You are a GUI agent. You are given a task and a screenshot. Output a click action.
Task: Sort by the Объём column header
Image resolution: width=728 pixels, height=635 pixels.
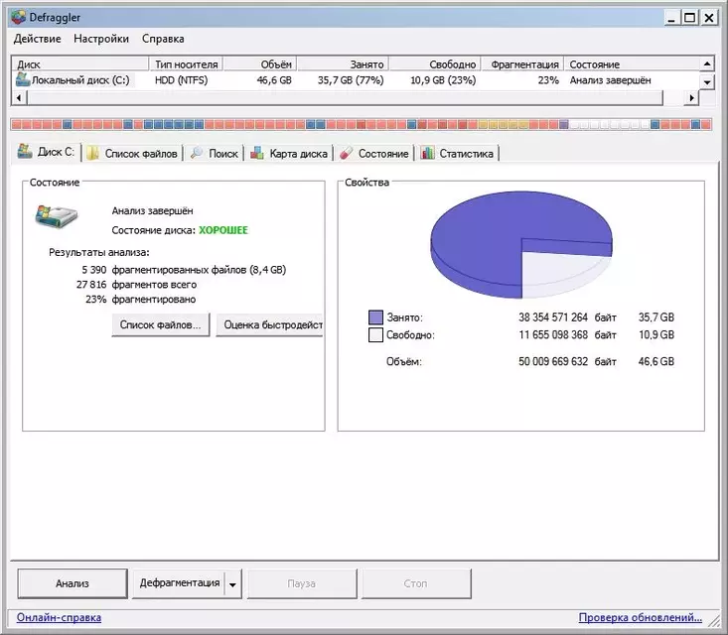259,64
